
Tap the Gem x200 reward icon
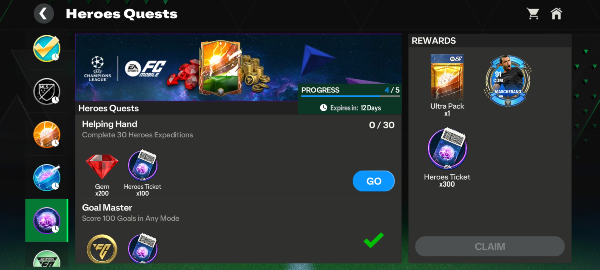pyautogui.click(x=102, y=167)
